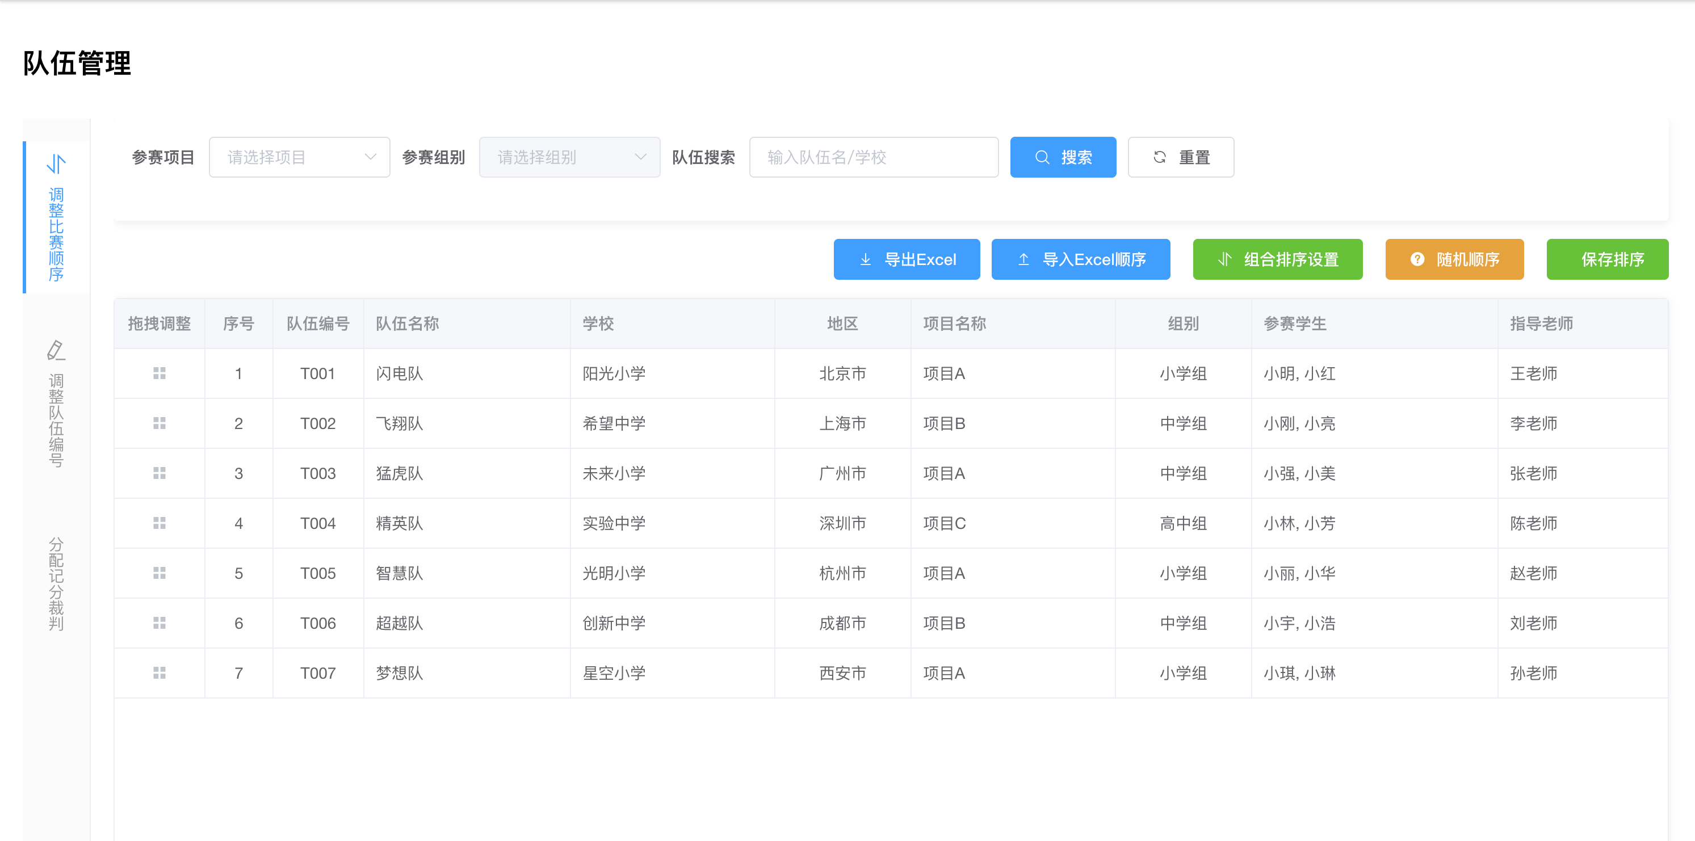This screenshot has height=841, width=1695.
Task: Click the sort arrows icon on 组合排序设置 button
Action: coord(1224,259)
